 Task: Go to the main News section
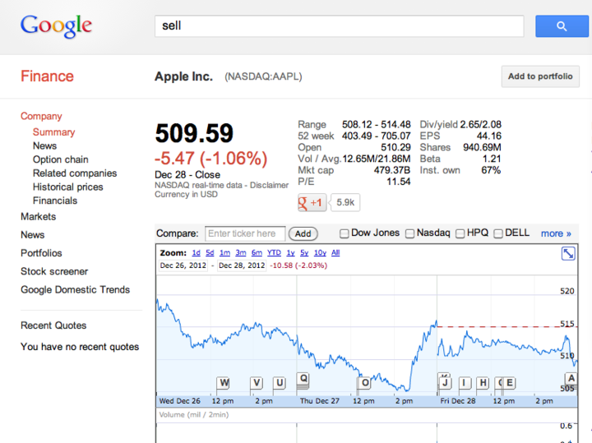(x=32, y=235)
